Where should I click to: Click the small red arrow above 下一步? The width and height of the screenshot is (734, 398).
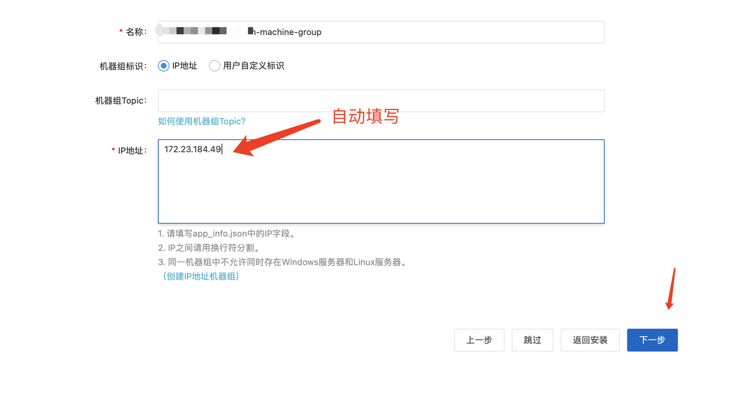point(671,288)
